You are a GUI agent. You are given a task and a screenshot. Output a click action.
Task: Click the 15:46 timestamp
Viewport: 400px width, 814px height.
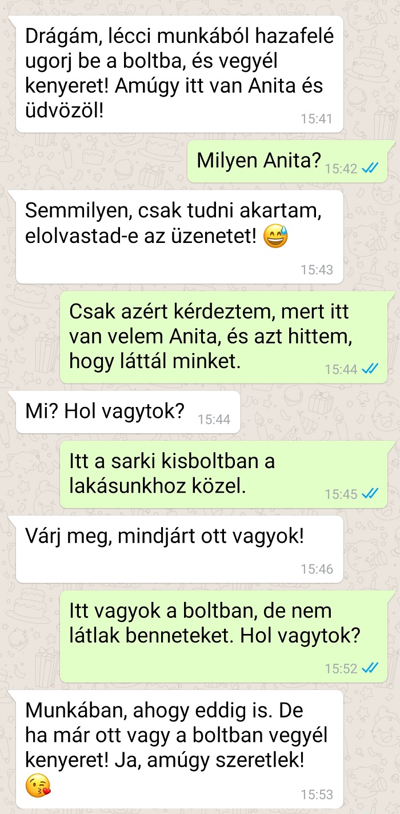tap(317, 569)
